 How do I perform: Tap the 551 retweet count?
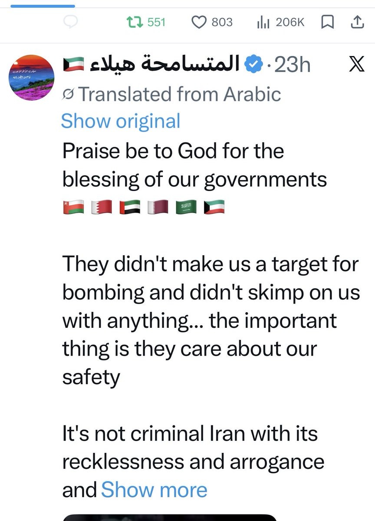pos(157,22)
